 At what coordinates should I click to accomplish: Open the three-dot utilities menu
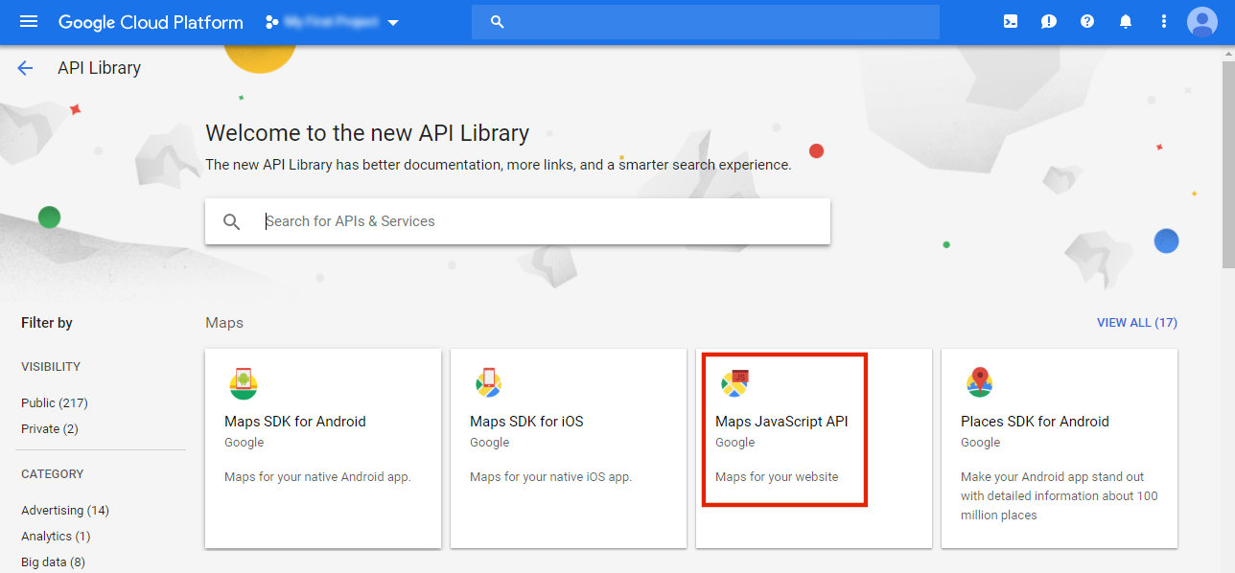coord(1164,21)
